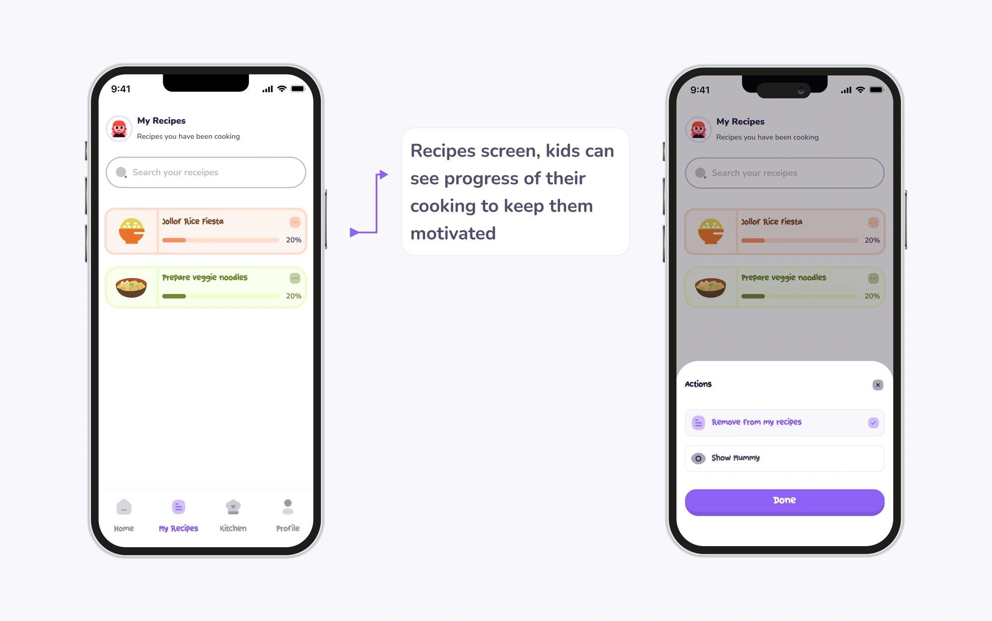The image size is (992, 621).
Task: Select the Show Mummy menu option
Action: pyautogui.click(x=784, y=457)
